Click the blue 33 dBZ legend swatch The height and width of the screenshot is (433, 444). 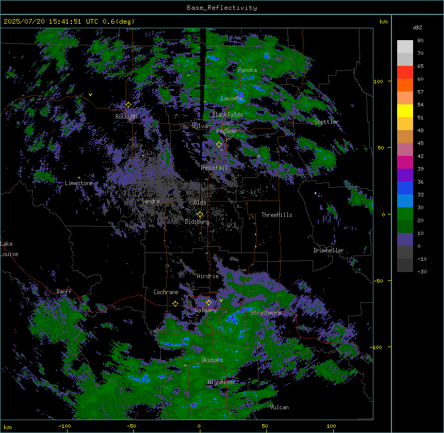(405, 188)
